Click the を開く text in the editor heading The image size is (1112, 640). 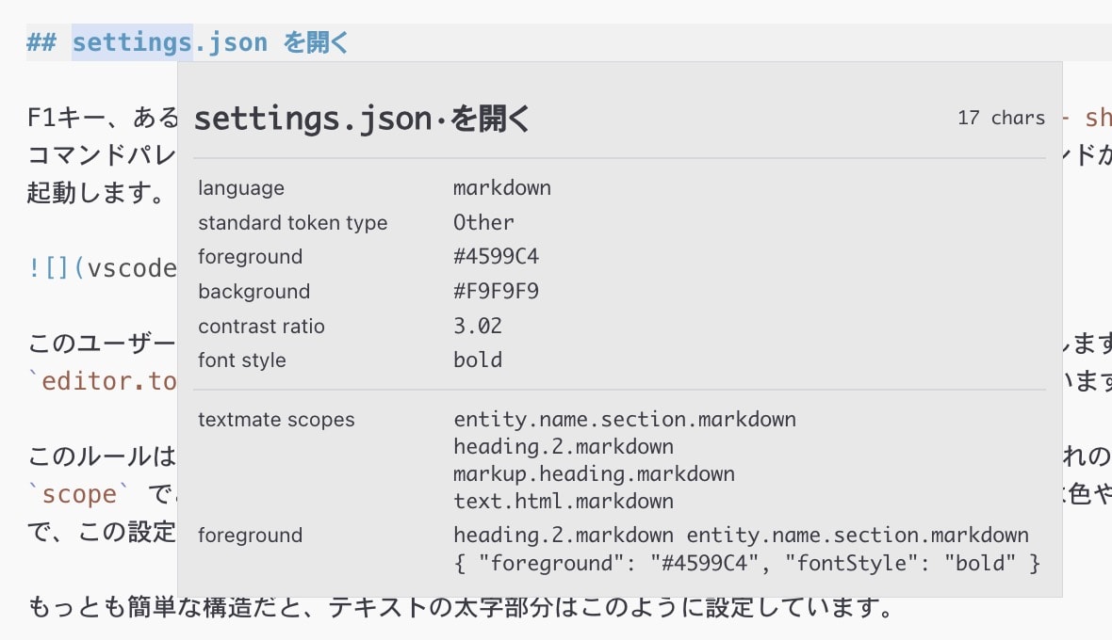click(316, 42)
